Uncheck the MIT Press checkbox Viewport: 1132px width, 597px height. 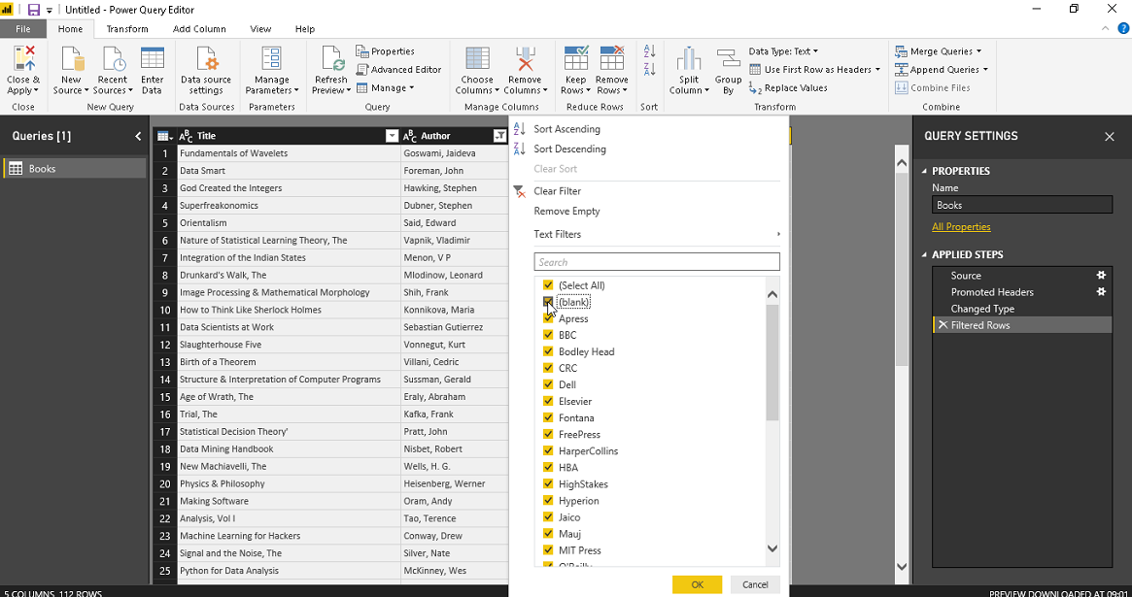(x=548, y=550)
